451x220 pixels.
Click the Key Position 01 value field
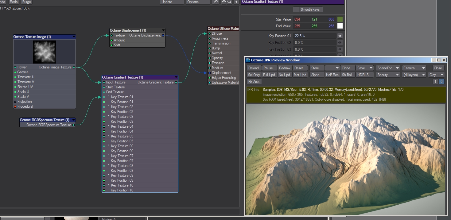pyautogui.click(x=315, y=36)
